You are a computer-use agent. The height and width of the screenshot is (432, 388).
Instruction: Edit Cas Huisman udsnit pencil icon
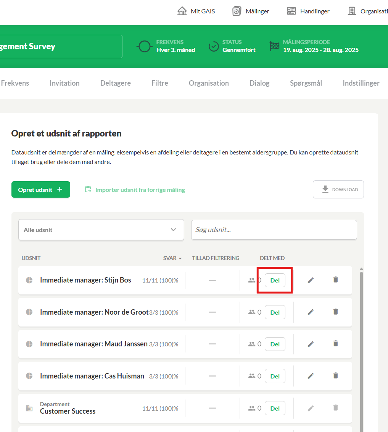[x=311, y=376]
